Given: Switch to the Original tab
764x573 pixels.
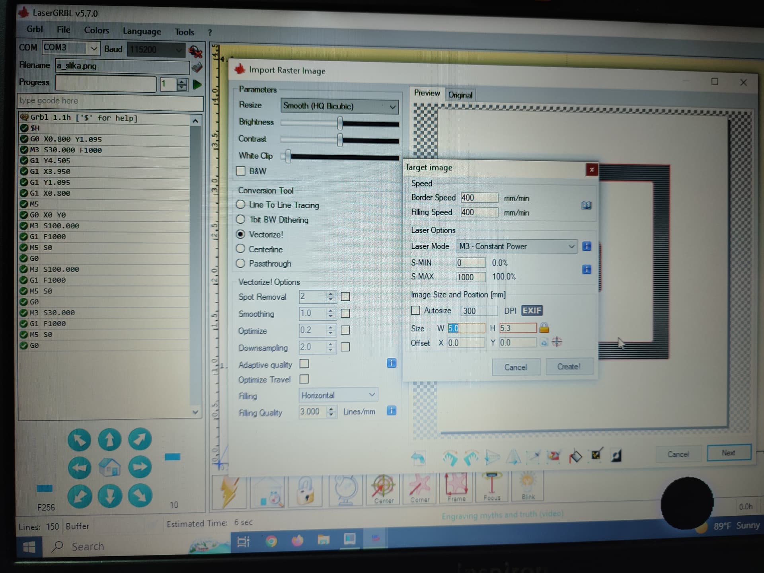Looking at the screenshot, I should (460, 95).
